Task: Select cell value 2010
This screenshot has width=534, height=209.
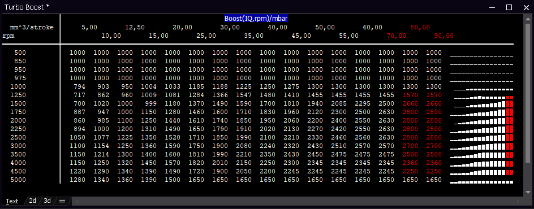Action: pos(221,163)
